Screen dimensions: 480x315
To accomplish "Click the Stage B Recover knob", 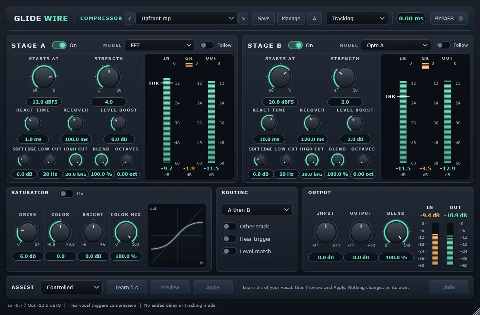I will click(x=312, y=123).
